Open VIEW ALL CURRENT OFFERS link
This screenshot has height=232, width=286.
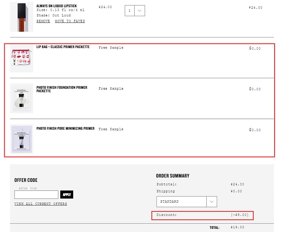click(41, 204)
